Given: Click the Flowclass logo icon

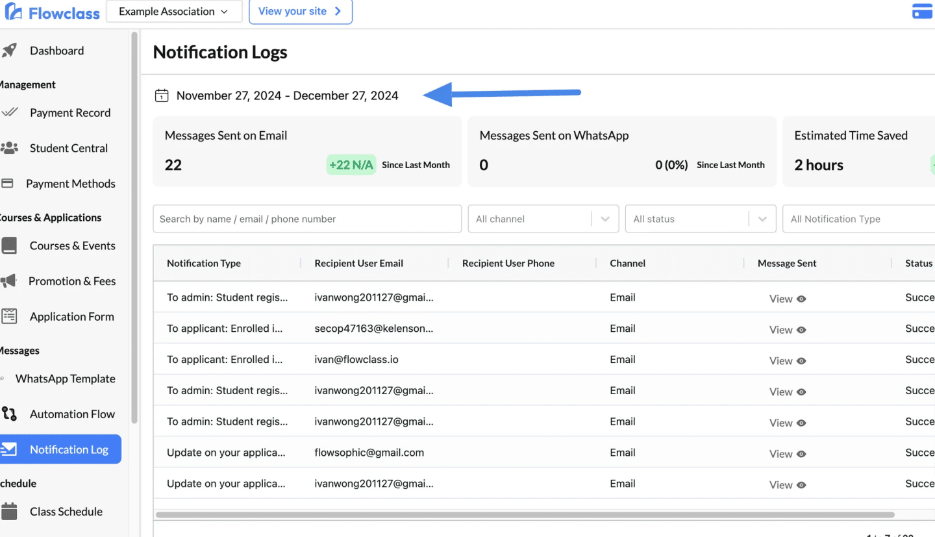Looking at the screenshot, I should click(13, 12).
